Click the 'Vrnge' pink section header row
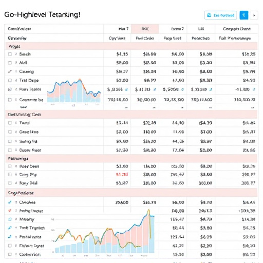This screenshot has height=263, width=263. [x=131, y=46]
